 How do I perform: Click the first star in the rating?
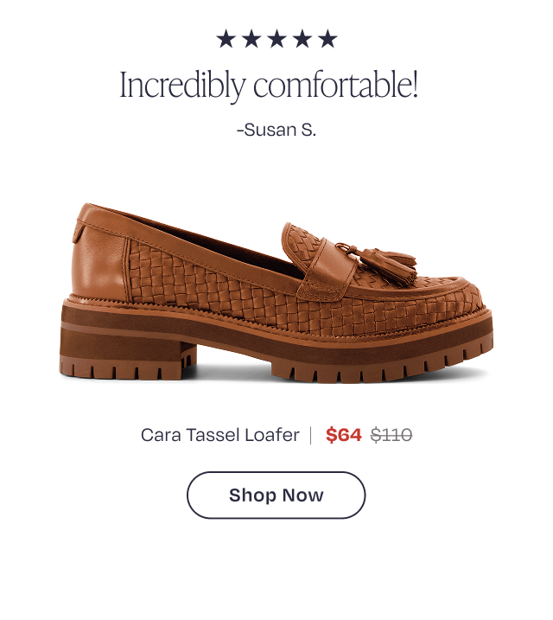[x=226, y=39]
